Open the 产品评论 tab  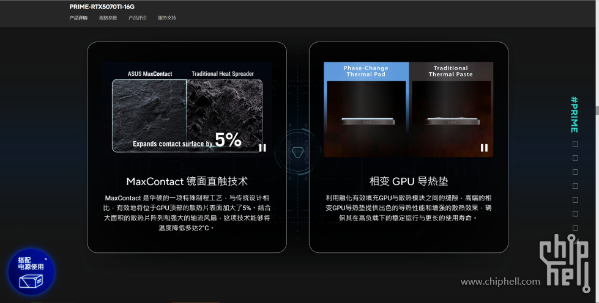138,18
